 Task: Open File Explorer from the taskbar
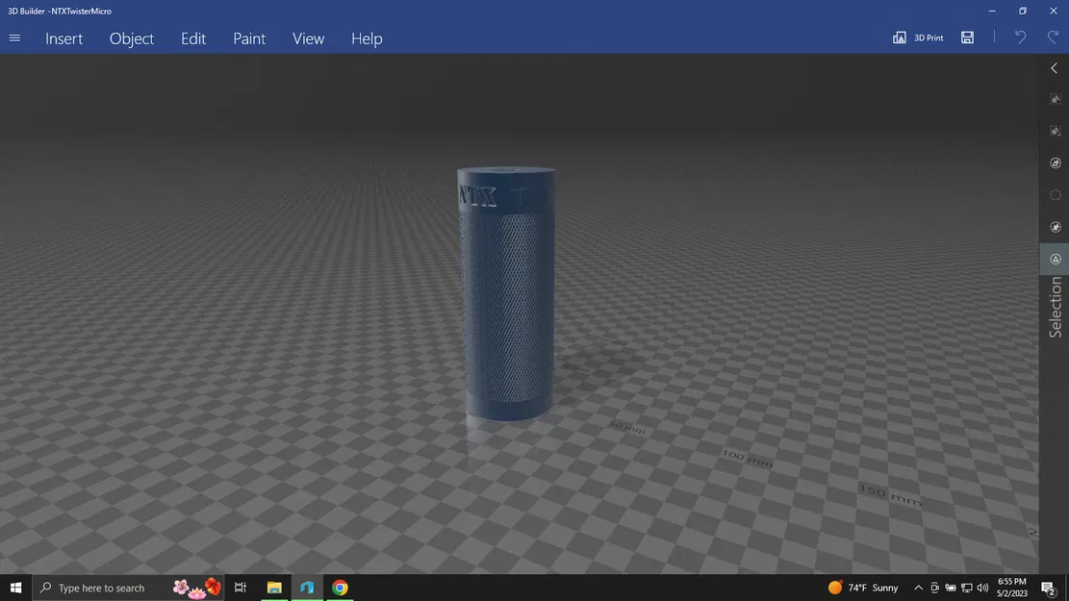tap(274, 588)
